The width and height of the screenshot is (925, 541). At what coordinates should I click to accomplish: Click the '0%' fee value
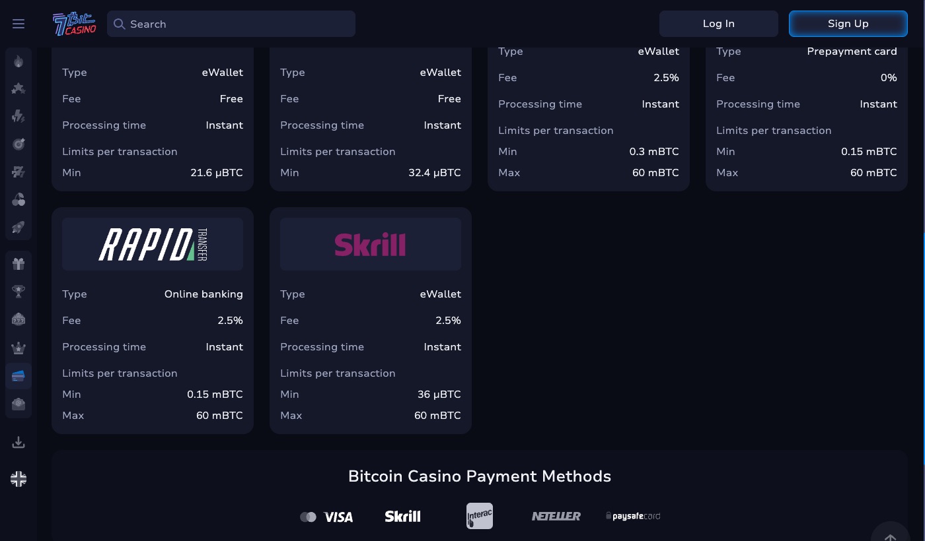pos(889,78)
